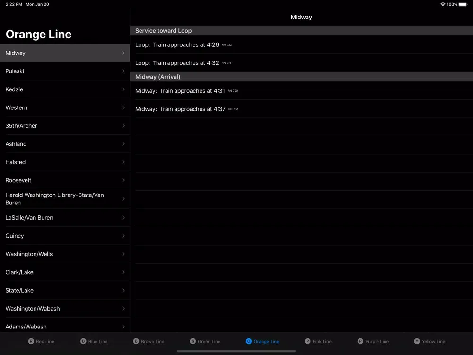Open Midway station chevron

tap(123, 53)
